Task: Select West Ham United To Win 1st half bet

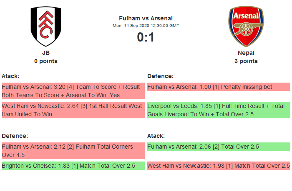Action: [73, 110]
